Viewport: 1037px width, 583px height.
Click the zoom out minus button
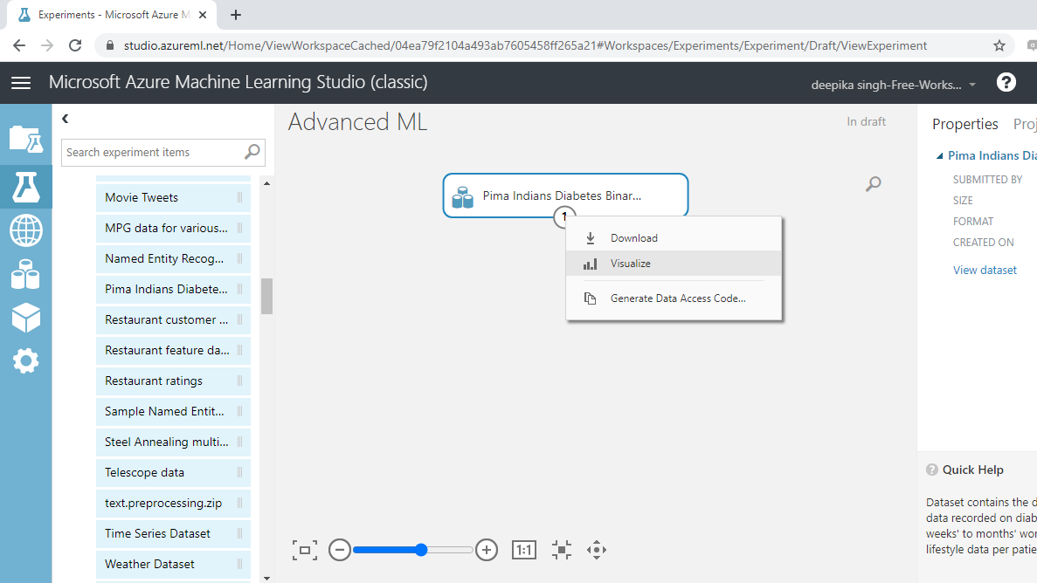tap(339, 550)
